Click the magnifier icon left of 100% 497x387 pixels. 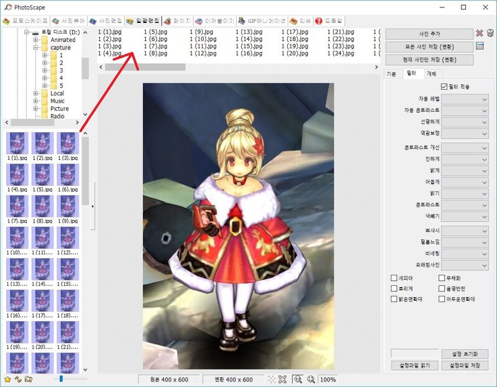pos(311,380)
